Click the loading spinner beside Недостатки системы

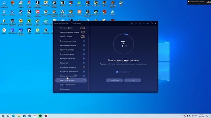click(84, 80)
